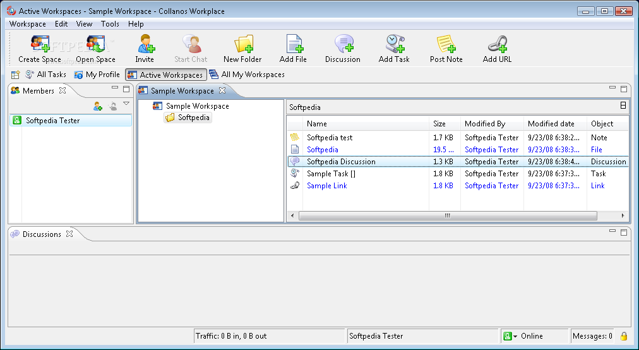This screenshot has width=639, height=350.
Task: Open the View menu
Action: (84, 23)
